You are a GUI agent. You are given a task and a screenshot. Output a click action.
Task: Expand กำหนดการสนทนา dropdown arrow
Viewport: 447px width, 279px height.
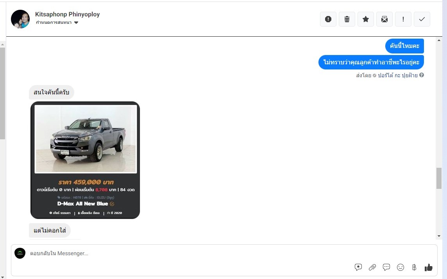(76, 23)
